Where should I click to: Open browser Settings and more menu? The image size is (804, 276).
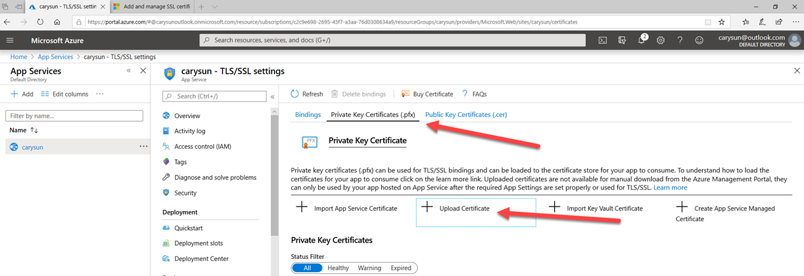(794, 22)
